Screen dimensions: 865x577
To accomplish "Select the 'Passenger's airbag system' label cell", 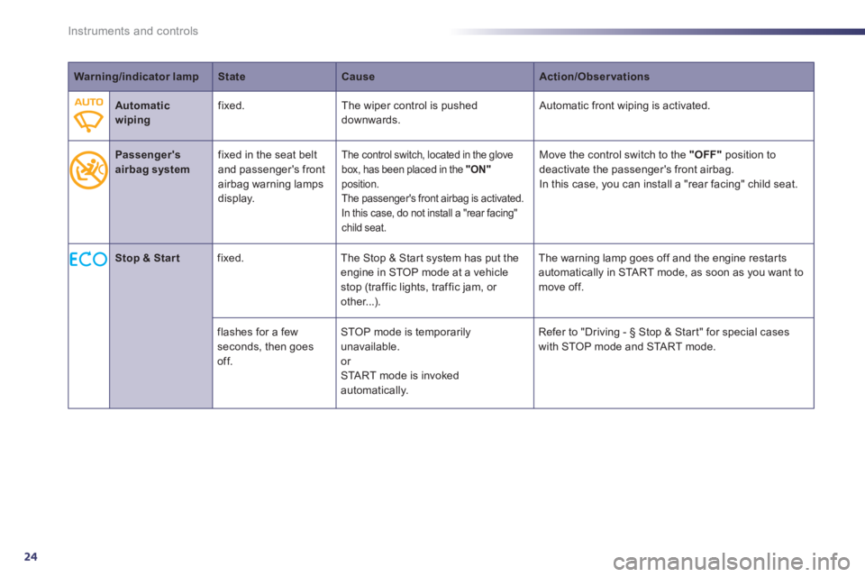I will click(160, 192).
